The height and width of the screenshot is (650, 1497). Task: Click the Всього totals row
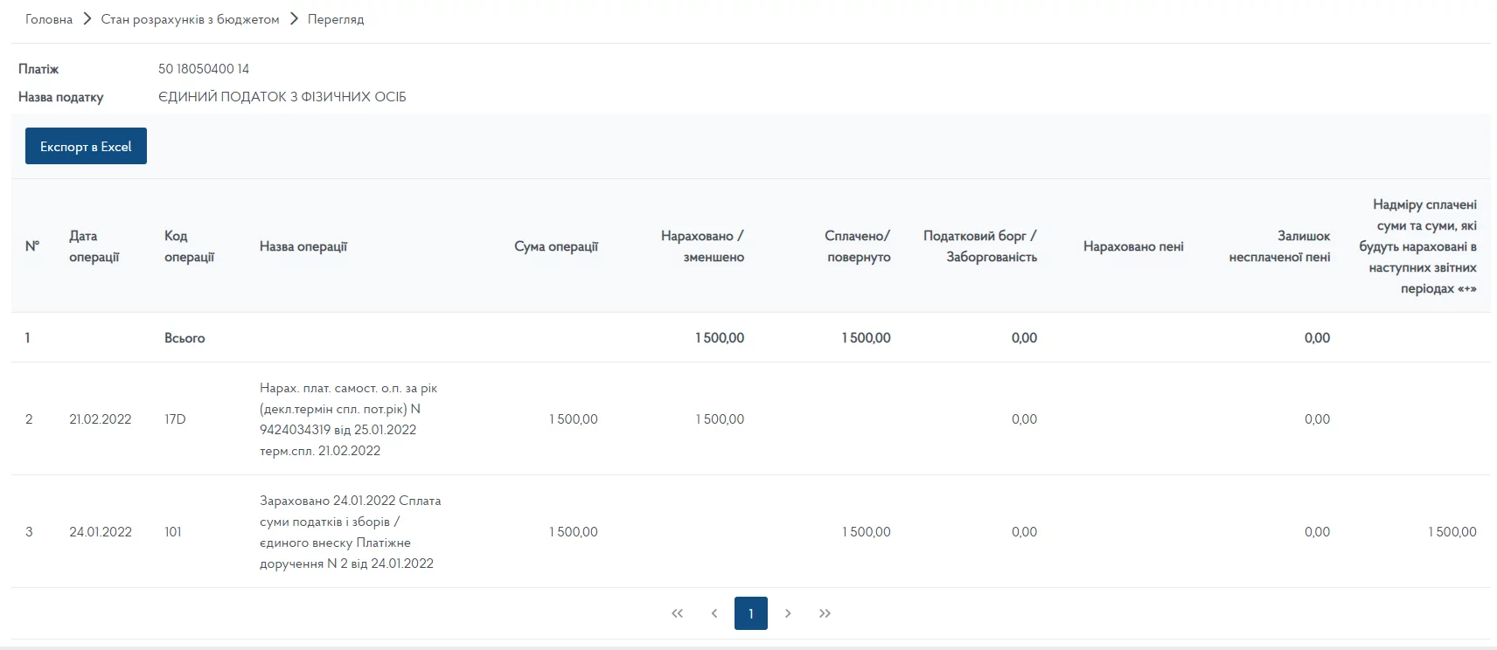[185, 338]
